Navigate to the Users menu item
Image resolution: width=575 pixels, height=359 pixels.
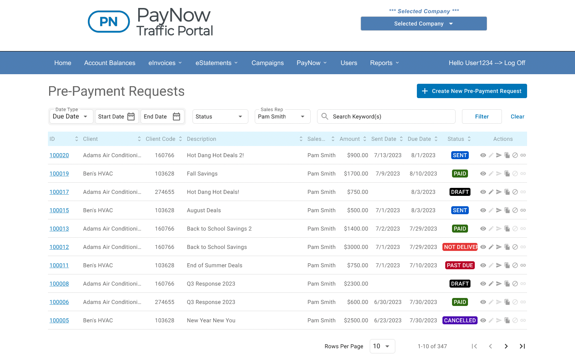349,63
